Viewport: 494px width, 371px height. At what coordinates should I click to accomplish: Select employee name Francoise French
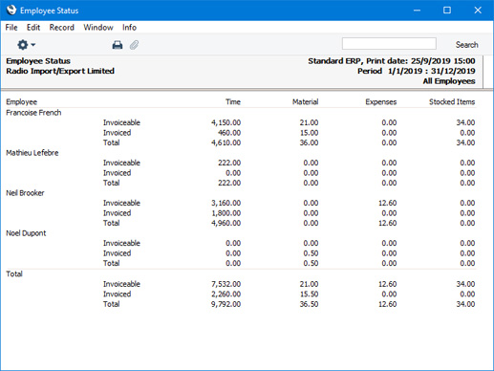(x=33, y=113)
